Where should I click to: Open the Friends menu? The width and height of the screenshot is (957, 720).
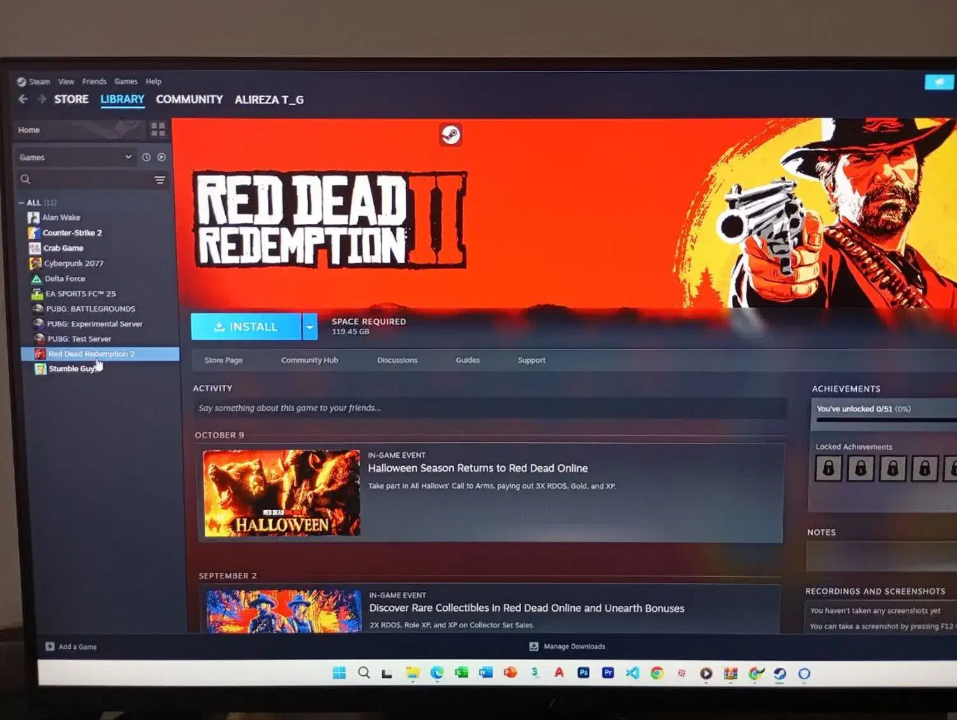94,82
